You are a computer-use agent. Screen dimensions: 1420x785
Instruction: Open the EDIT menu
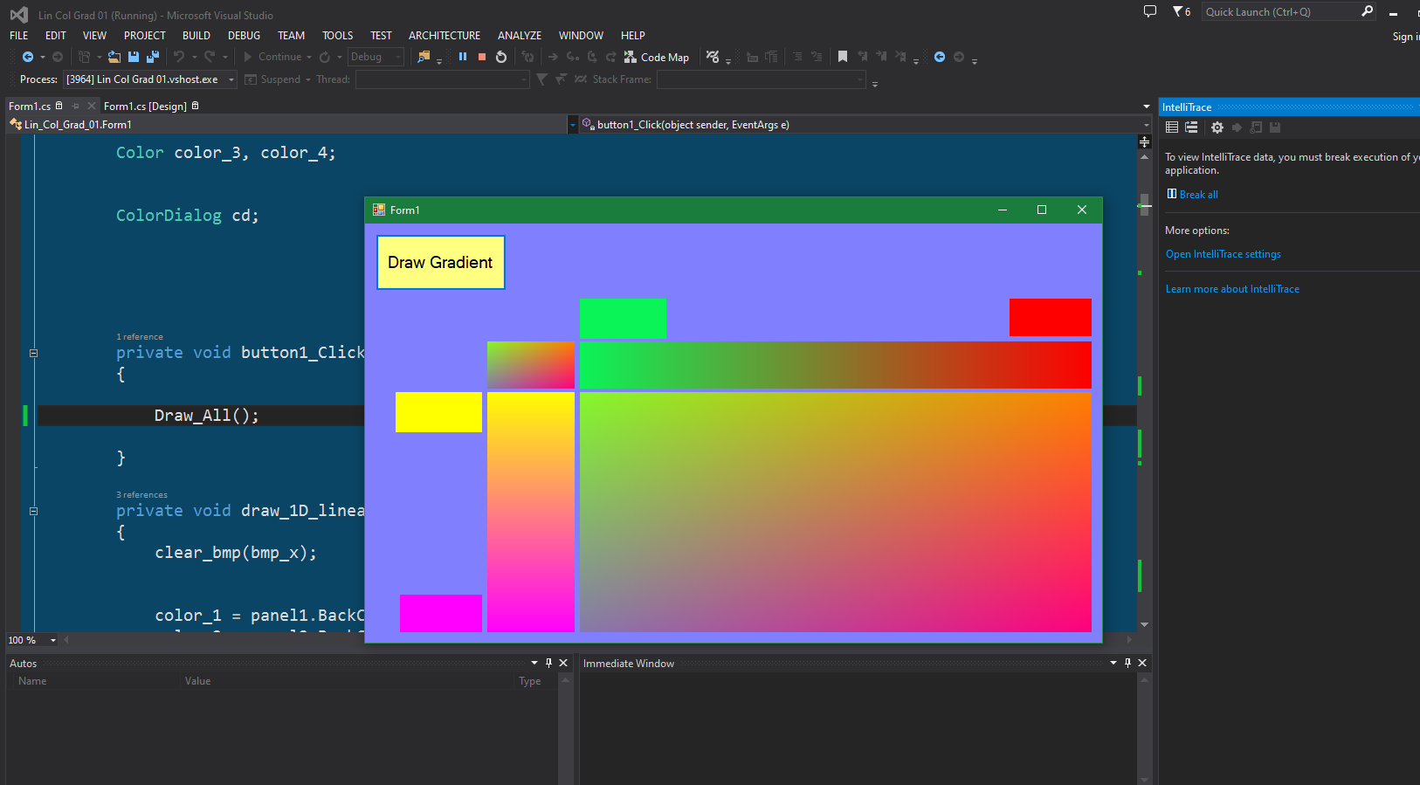click(56, 36)
